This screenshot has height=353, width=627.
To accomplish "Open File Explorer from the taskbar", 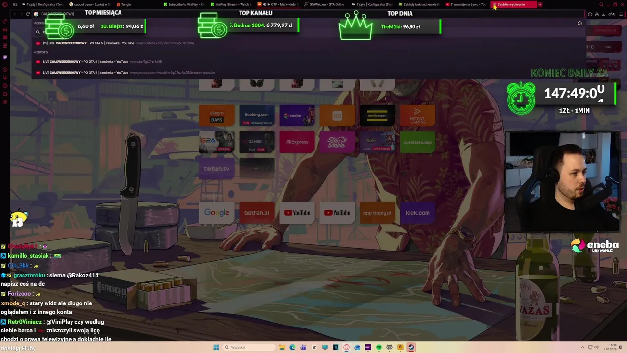I will coord(282,347).
